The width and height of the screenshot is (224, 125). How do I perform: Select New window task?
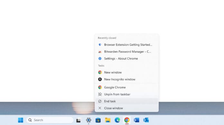[x=126, y=72]
